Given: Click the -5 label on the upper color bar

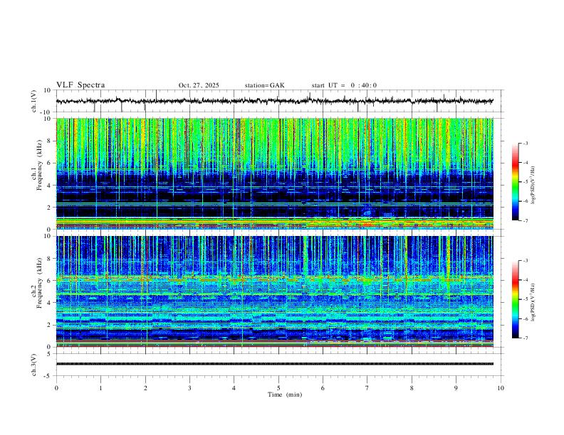Looking at the screenshot, I should (525, 182).
